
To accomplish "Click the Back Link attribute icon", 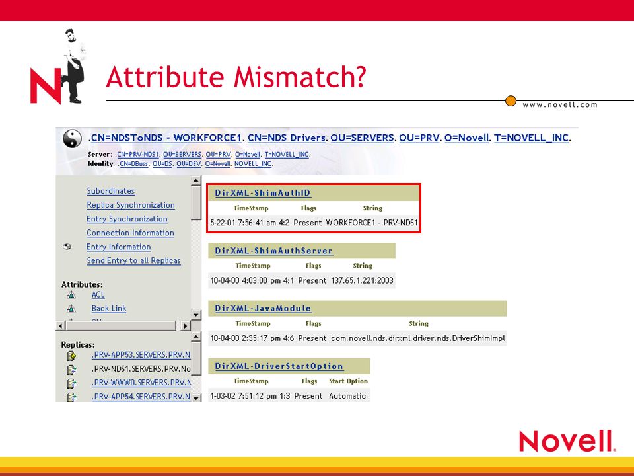I will point(71,309).
